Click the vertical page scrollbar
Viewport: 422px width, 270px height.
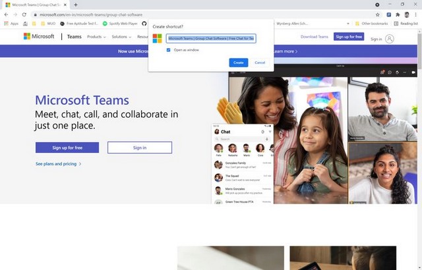click(419, 51)
